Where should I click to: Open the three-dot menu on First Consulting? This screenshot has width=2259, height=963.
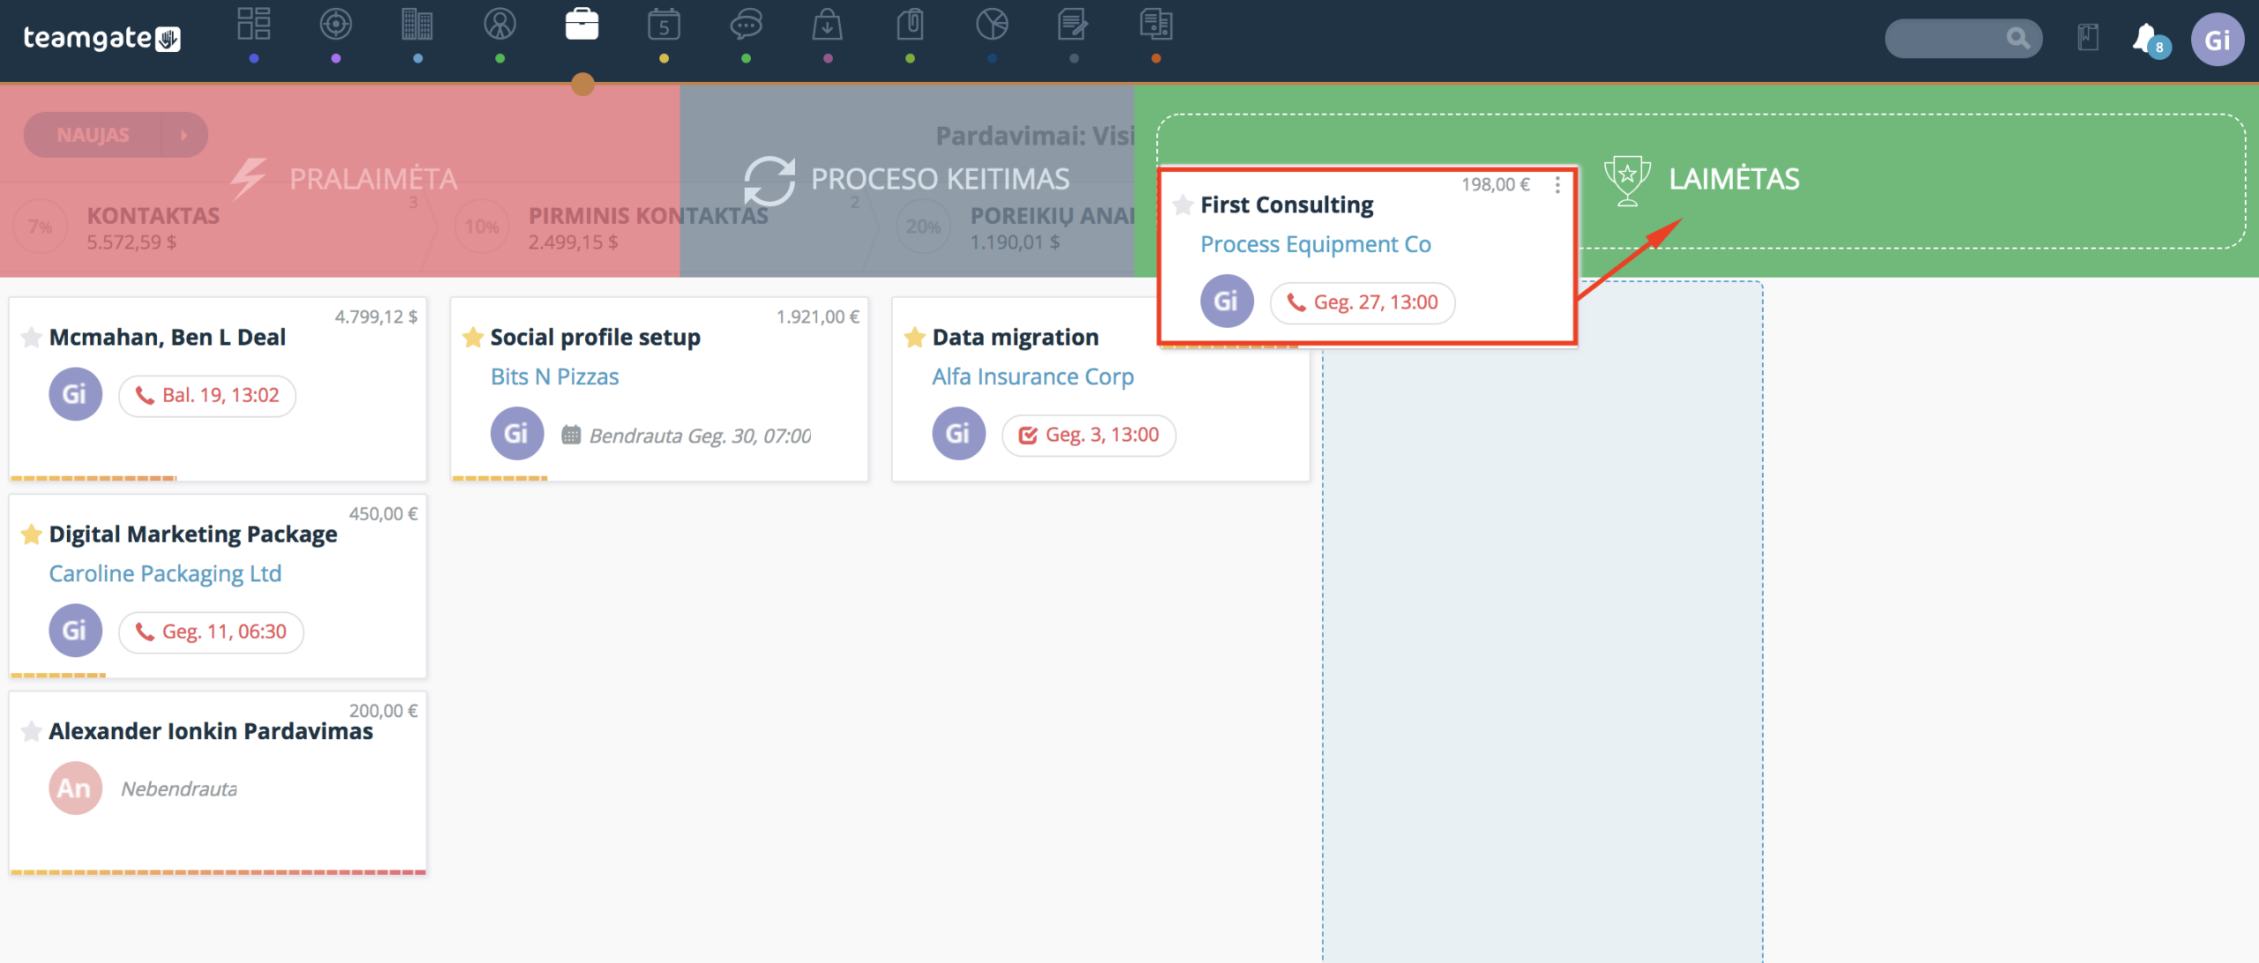pyautogui.click(x=1557, y=185)
